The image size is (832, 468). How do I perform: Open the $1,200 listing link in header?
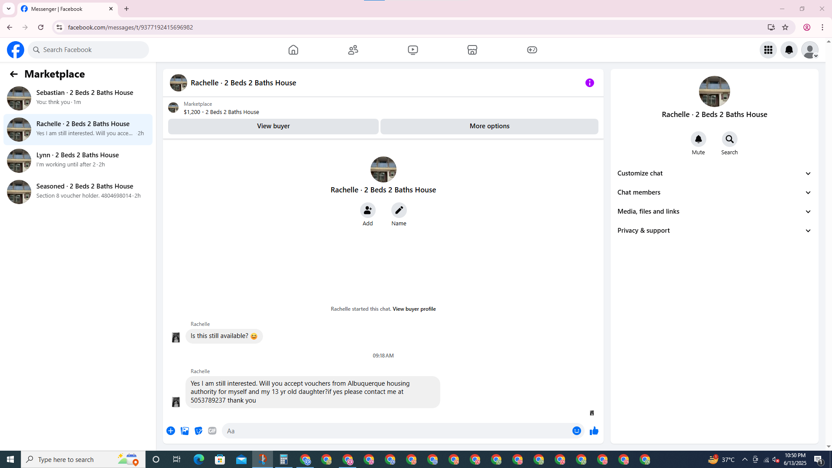pos(221,112)
